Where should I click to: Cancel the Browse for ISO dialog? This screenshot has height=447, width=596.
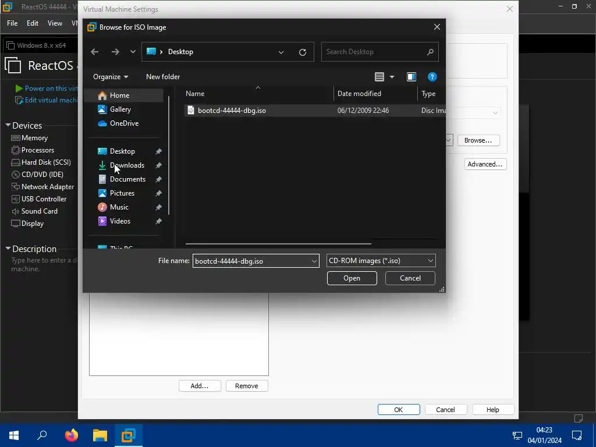coord(410,278)
